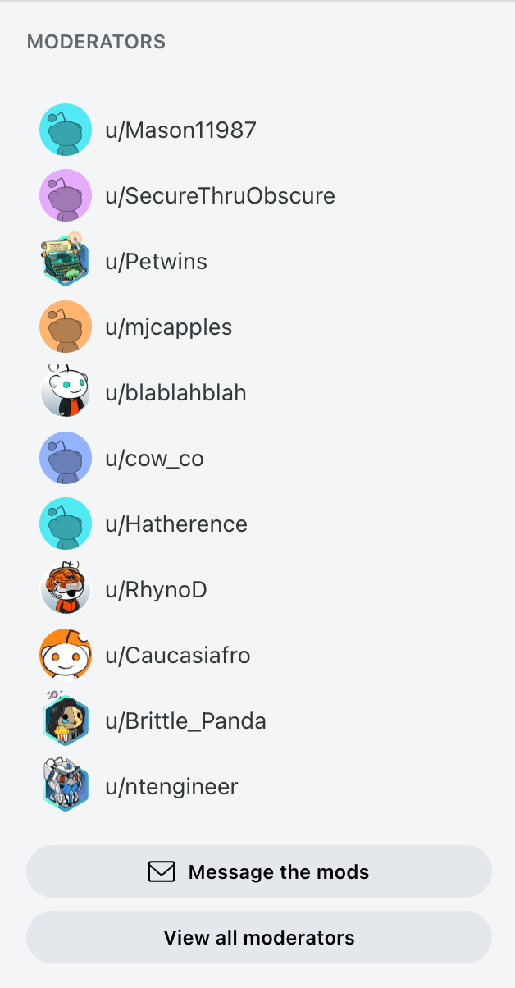Open View all moderators list

click(259, 937)
